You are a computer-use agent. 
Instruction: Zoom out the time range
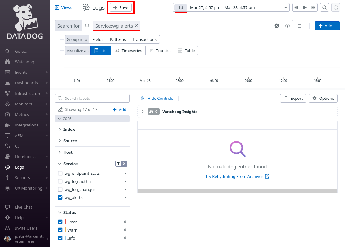tap(324, 7)
